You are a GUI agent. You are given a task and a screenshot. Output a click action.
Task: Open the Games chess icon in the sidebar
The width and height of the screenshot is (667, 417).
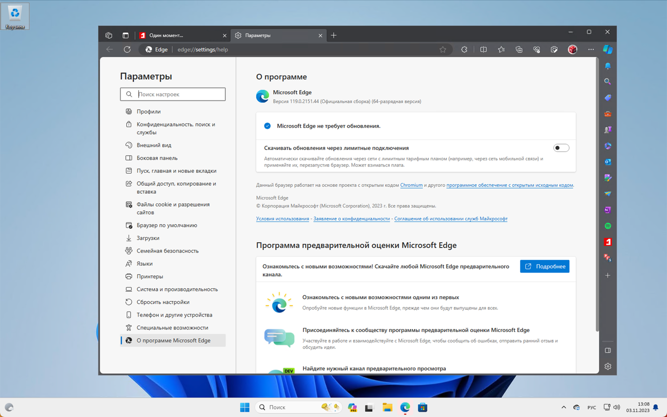click(608, 130)
